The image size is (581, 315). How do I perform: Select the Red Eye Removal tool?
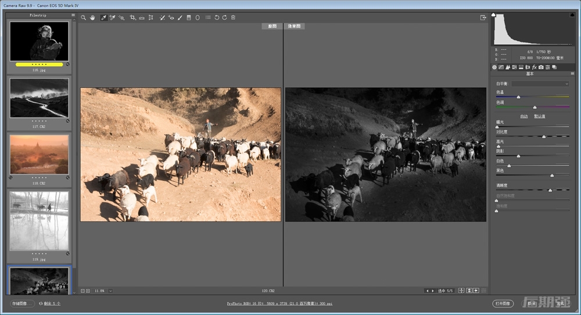tap(171, 17)
